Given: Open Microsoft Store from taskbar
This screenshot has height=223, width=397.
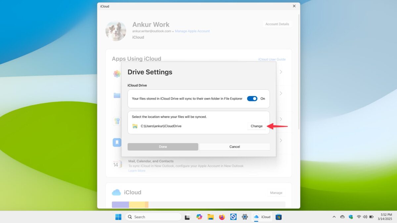Looking at the screenshot, I should [279, 217].
